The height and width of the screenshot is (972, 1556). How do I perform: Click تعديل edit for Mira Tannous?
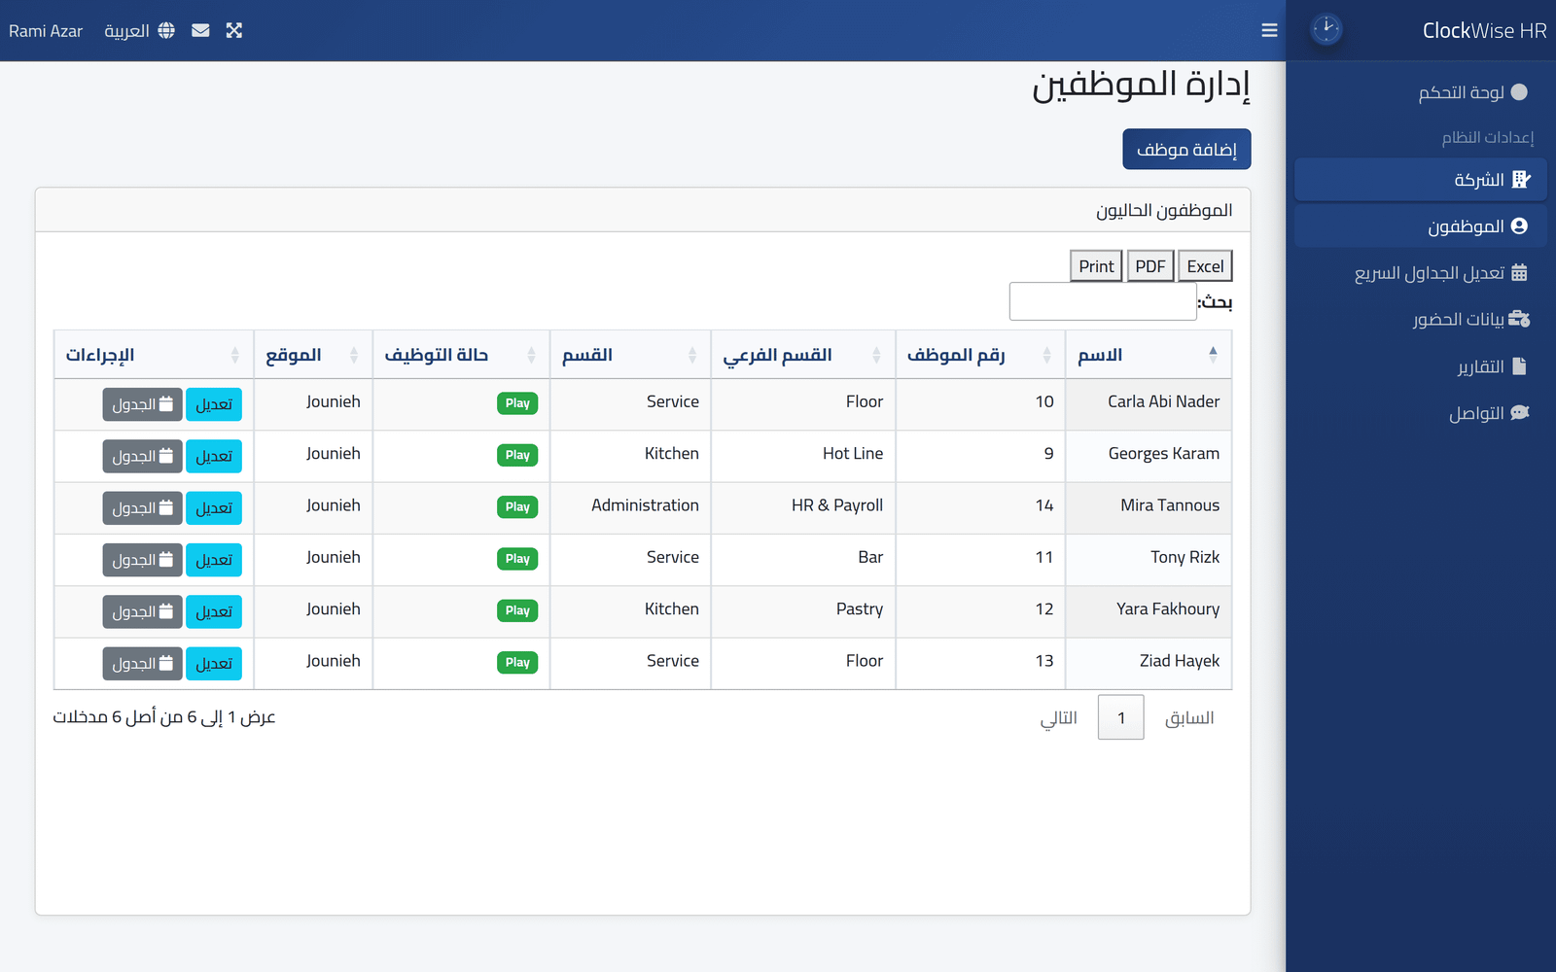point(214,507)
